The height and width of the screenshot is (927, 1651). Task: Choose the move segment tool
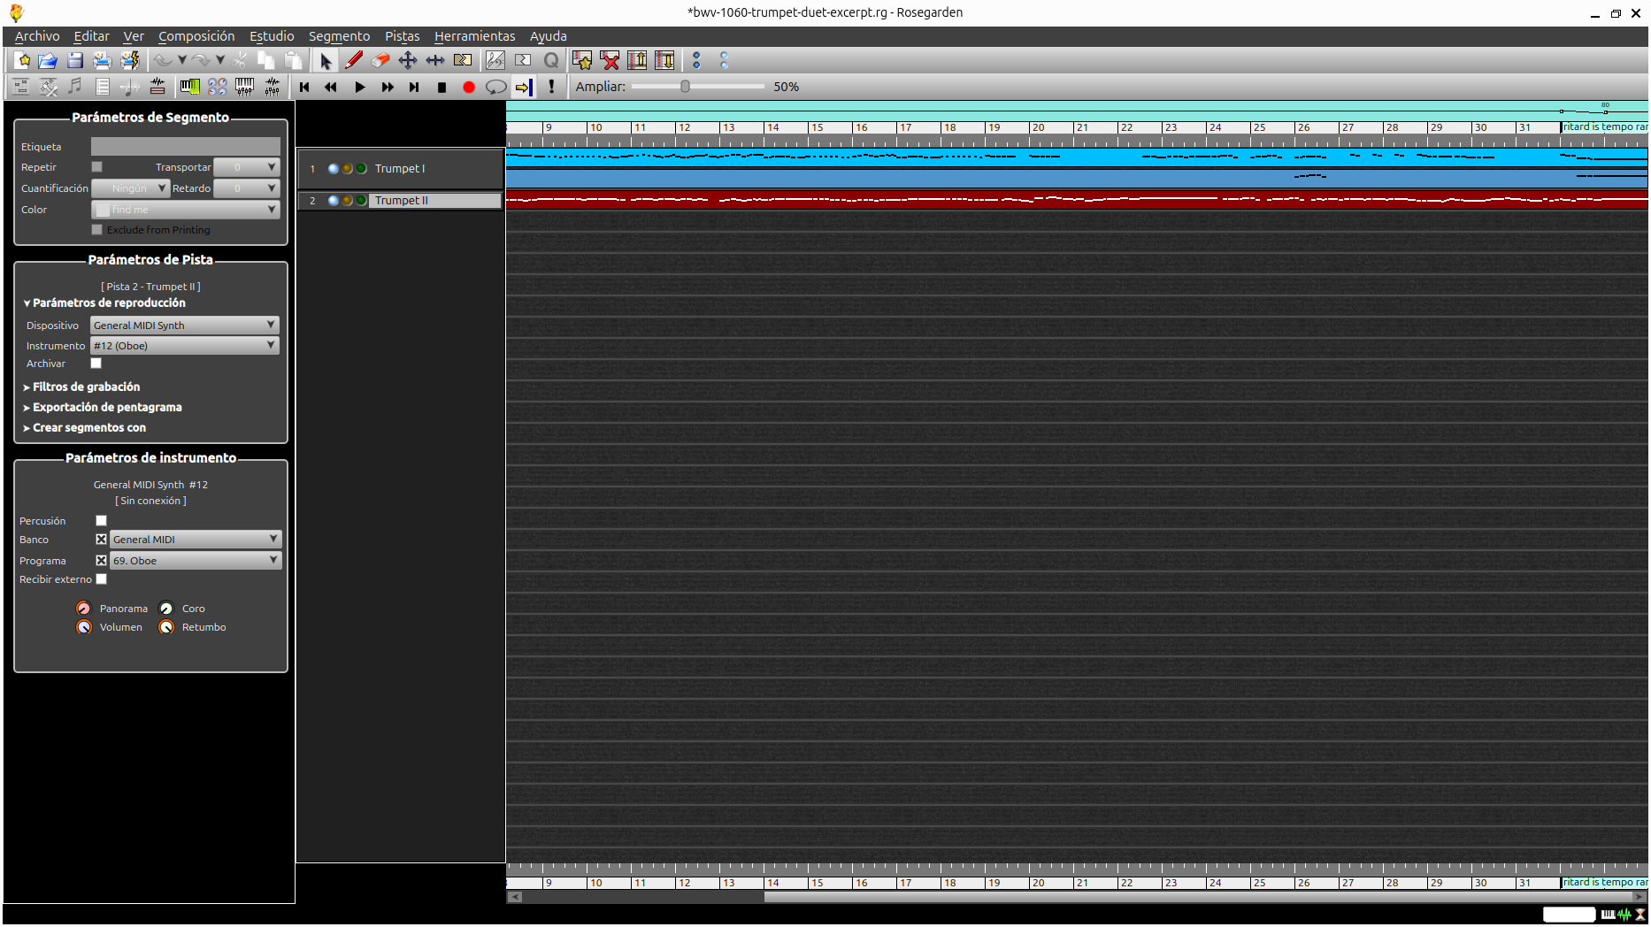(408, 60)
